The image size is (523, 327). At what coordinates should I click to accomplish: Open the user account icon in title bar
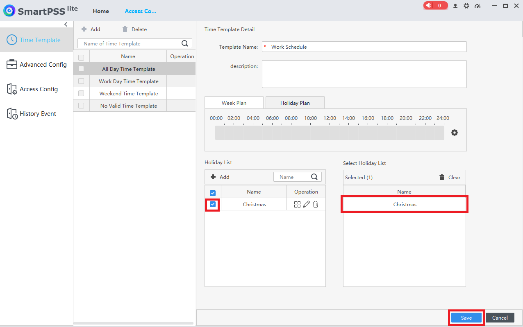point(455,6)
